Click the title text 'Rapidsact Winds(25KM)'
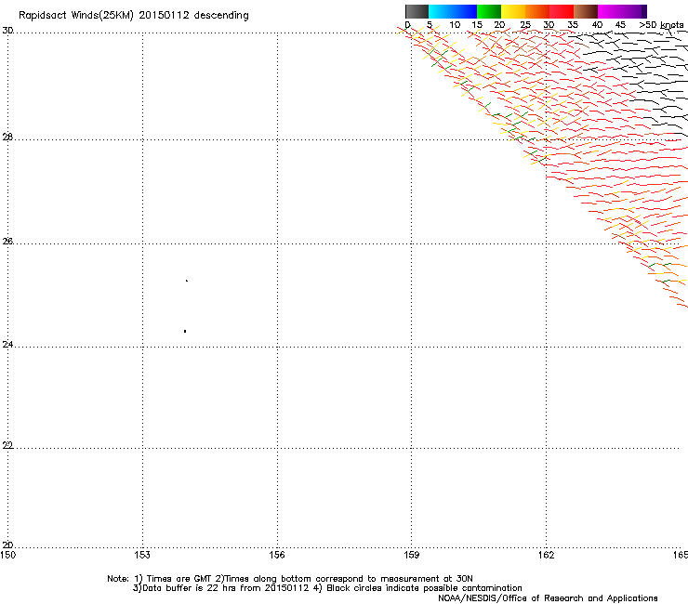This screenshot has height=604, width=688. (x=76, y=16)
